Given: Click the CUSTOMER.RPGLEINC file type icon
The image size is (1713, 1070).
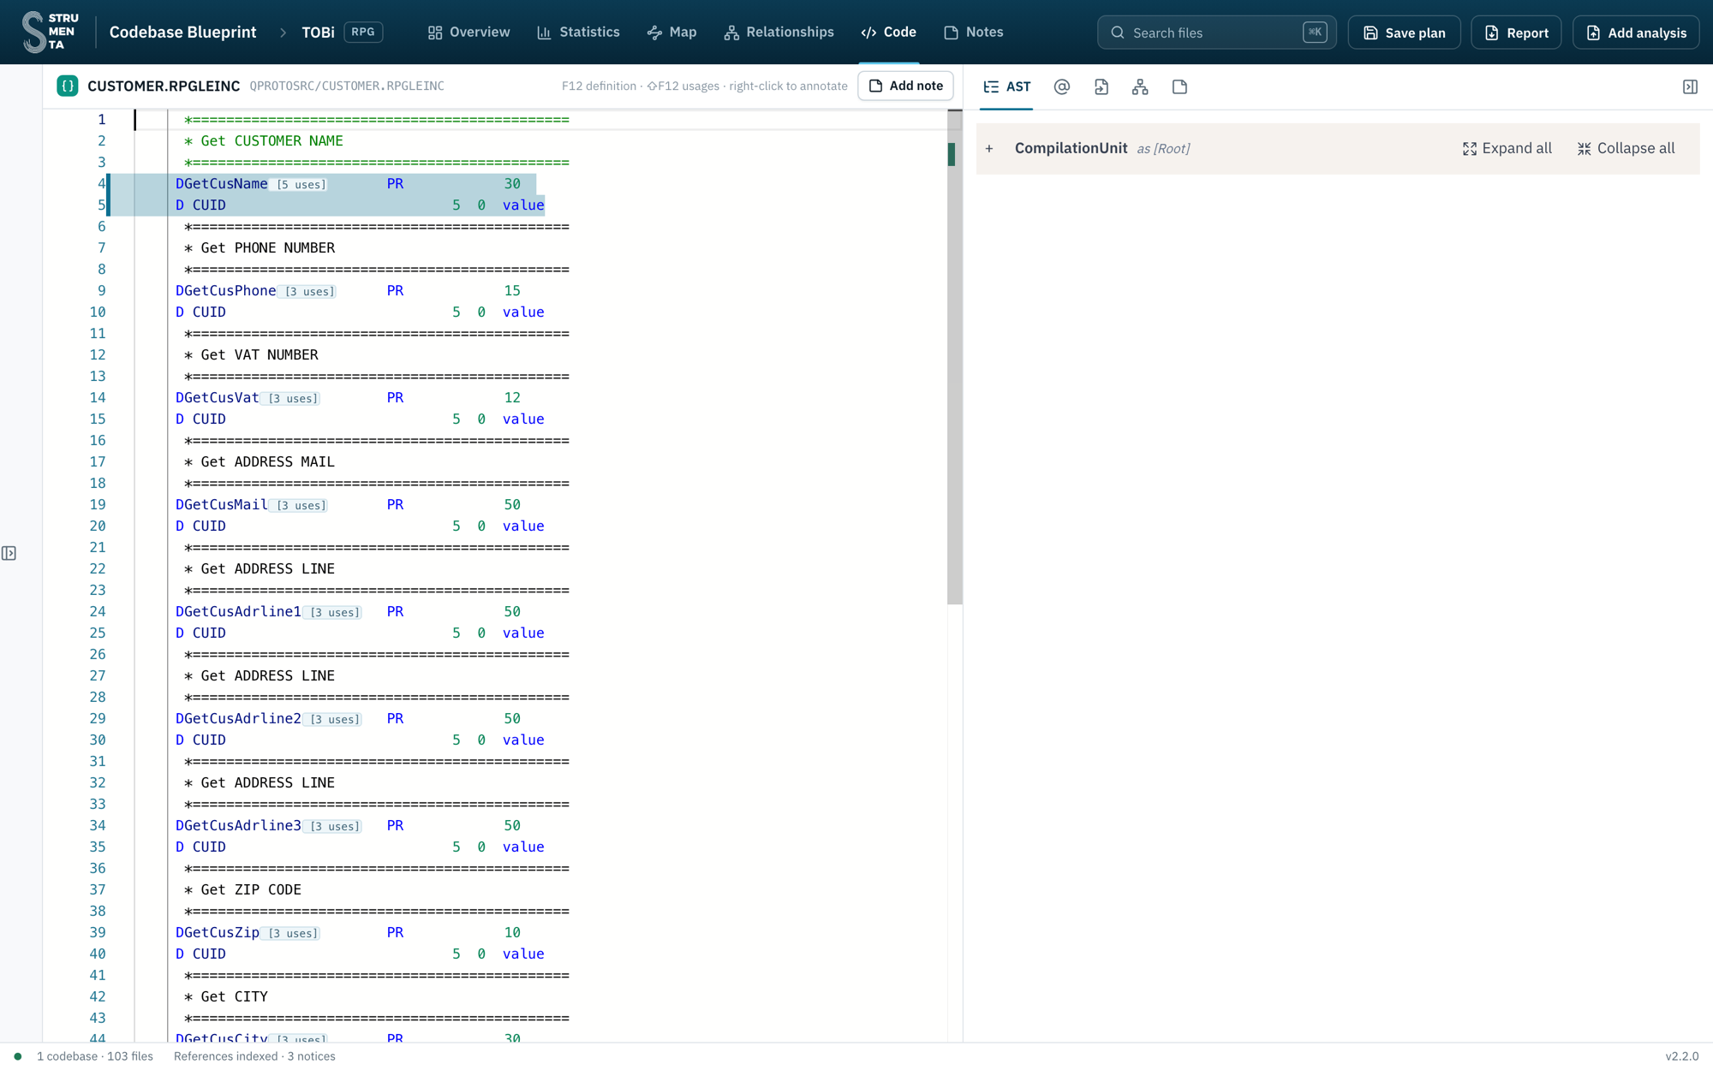Looking at the screenshot, I should (68, 86).
